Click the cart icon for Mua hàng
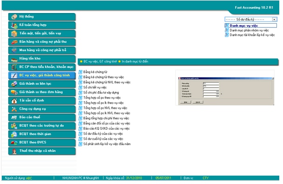This screenshot has width=283, height=184. pyautogui.click(x=14, y=50)
